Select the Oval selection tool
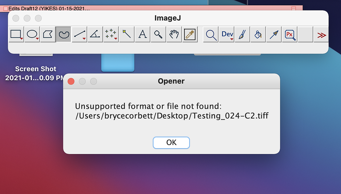Image resolution: width=341 pixels, height=194 pixels. tap(32, 34)
